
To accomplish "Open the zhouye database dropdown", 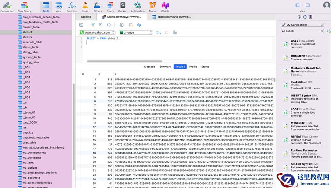I will pos(136,32).
